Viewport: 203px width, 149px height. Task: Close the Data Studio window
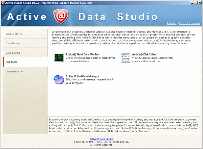[x=200, y=3]
